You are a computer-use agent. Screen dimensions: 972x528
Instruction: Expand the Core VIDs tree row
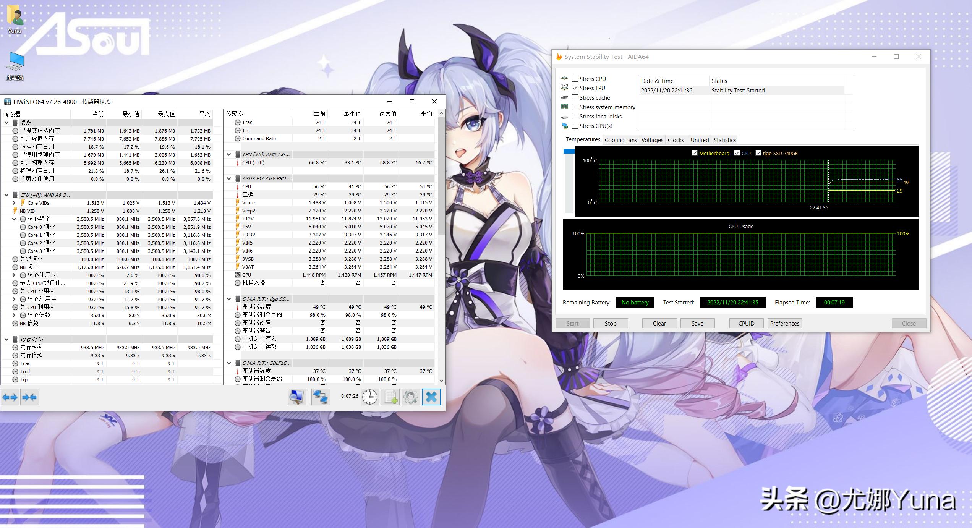click(x=14, y=203)
